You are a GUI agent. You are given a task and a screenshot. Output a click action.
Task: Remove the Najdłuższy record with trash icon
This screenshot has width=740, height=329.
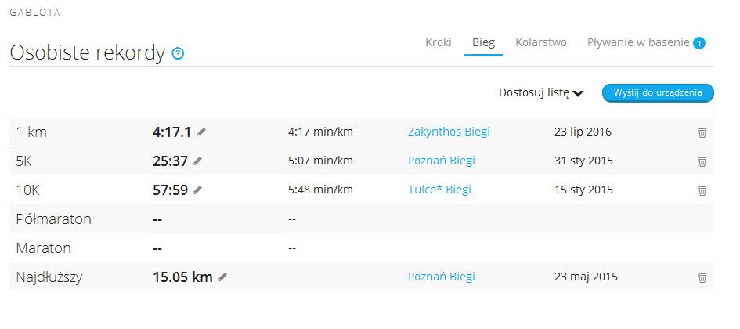point(702,277)
